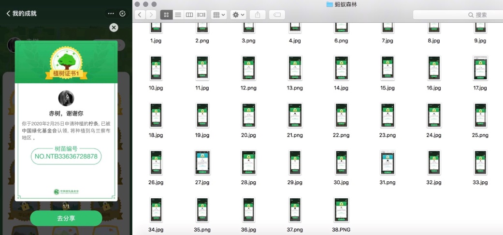Image resolution: width=503 pixels, height=235 pixels.
Task: Switch Finder to gallery view
Action: pyautogui.click(x=201, y=15)
